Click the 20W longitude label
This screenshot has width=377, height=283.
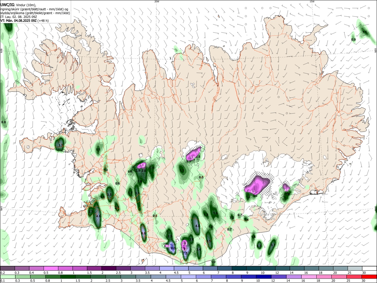[x=157, y=1]
